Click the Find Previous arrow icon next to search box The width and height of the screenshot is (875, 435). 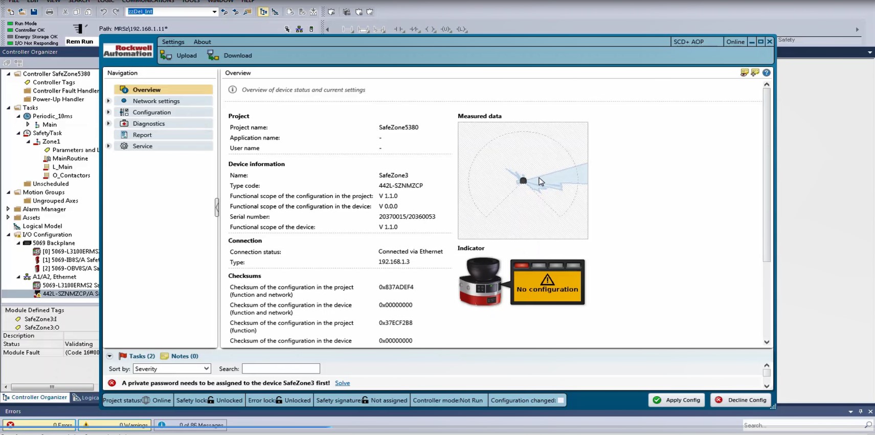(x=224, y=12)
